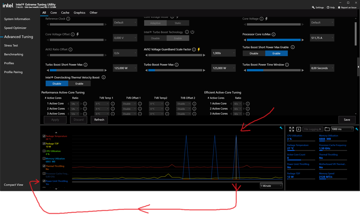Click the play icon in the monitor toolbar
Image resolution: width=360 pixels, height=220 pixels.
point(298,129)
